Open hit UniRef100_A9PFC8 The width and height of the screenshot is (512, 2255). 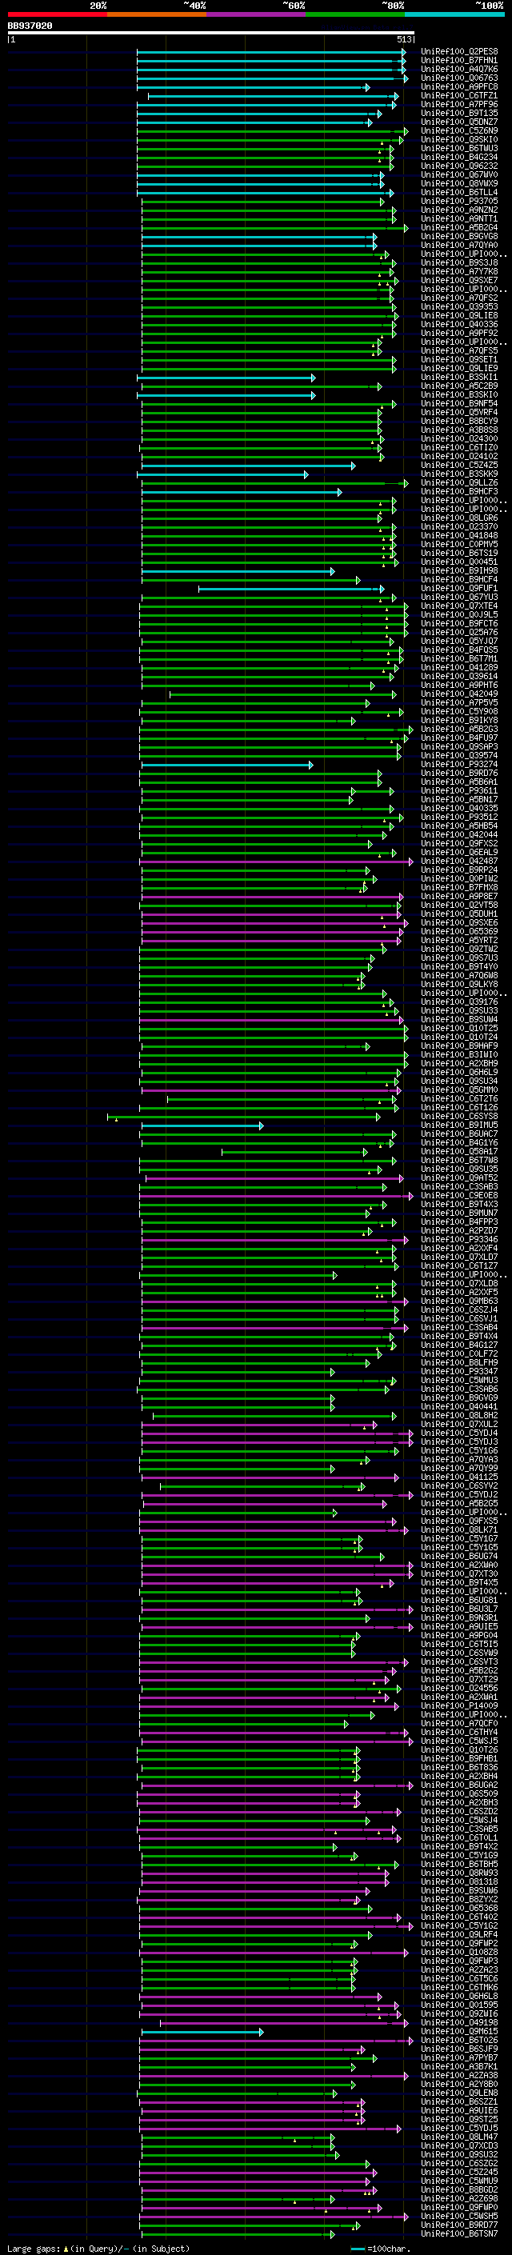(459, 86)
